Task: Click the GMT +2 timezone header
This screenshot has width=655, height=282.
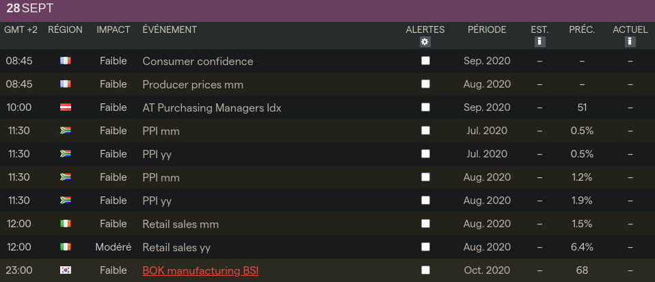Action: [21, 30]
